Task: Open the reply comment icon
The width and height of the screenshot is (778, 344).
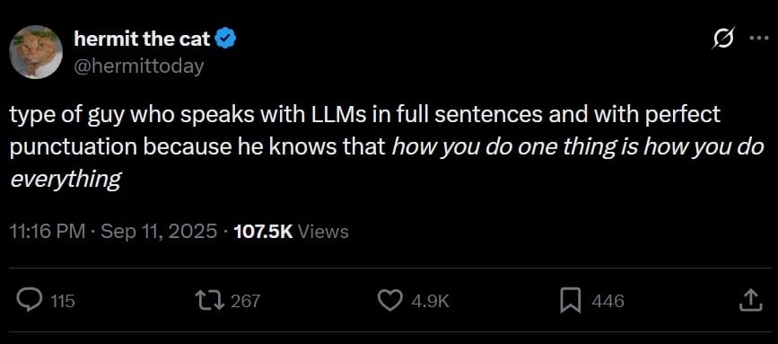Action: point(31,300)
